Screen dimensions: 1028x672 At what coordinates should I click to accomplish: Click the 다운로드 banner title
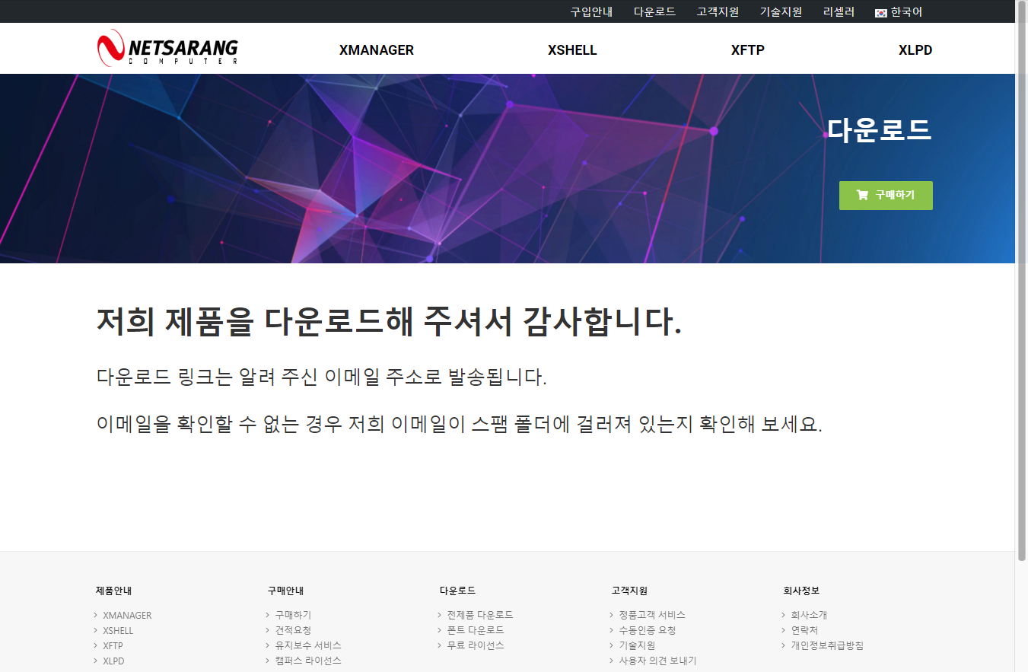(880, 130)
